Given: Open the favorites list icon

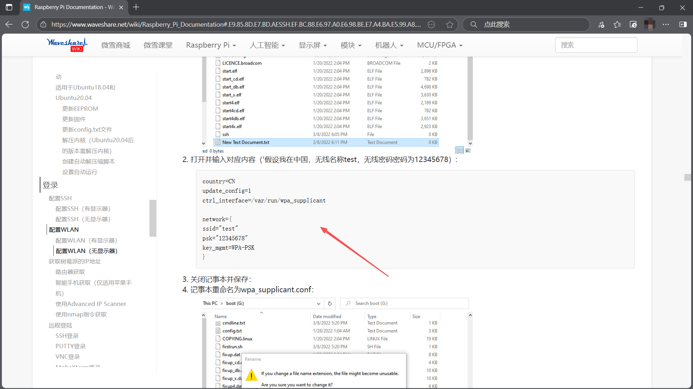Looking at the screenshot, I should [617, 25].
